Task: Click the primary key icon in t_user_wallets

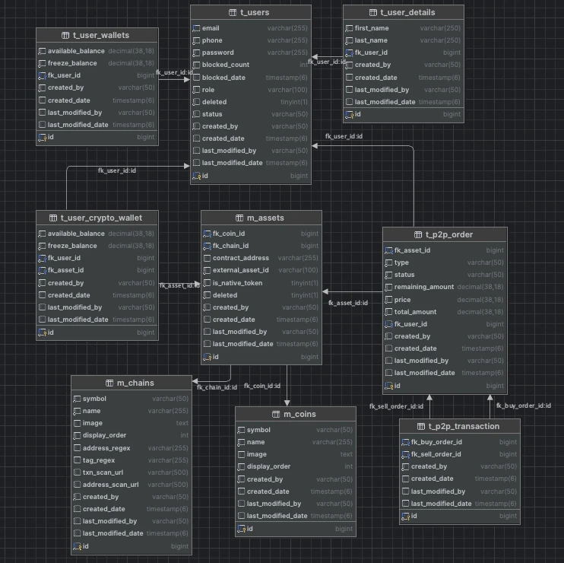Action: pyautogui.click(x=42, y=138)
